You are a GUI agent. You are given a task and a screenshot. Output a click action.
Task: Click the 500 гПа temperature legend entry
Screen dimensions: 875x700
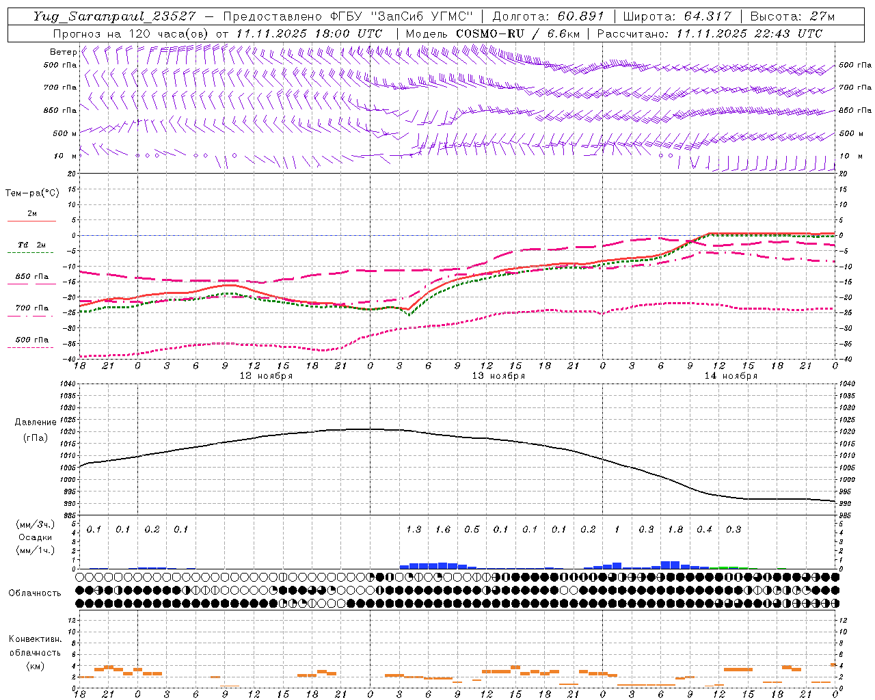(x=32, y=340)
